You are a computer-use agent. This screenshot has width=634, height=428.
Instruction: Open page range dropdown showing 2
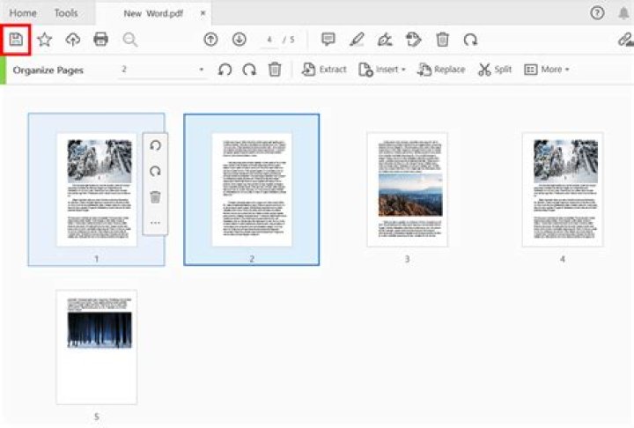(163, 70)
